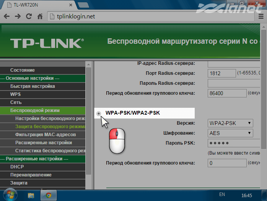267x201 pixels.
Task: Click the sidebar scroll up arrow
Action: click(x=88, y=64)
